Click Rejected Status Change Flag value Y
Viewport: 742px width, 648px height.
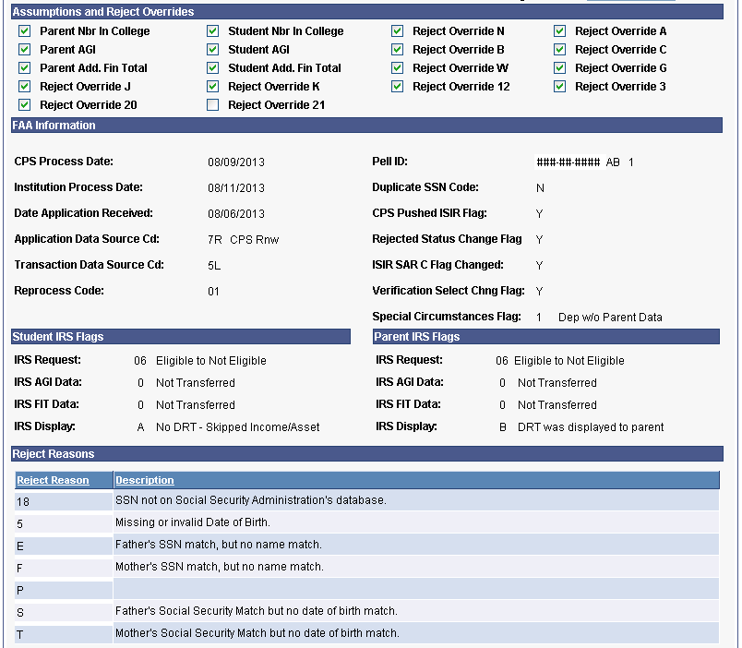(539, 240)
